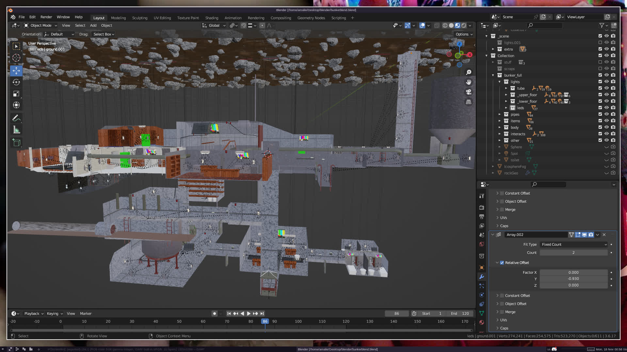Open the Sculpting workspace tab
627x352 pixels.
pos(139,18)
